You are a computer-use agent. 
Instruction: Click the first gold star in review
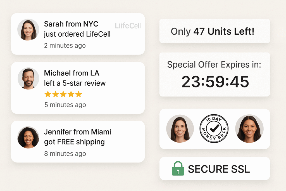[x=48, y=94]
